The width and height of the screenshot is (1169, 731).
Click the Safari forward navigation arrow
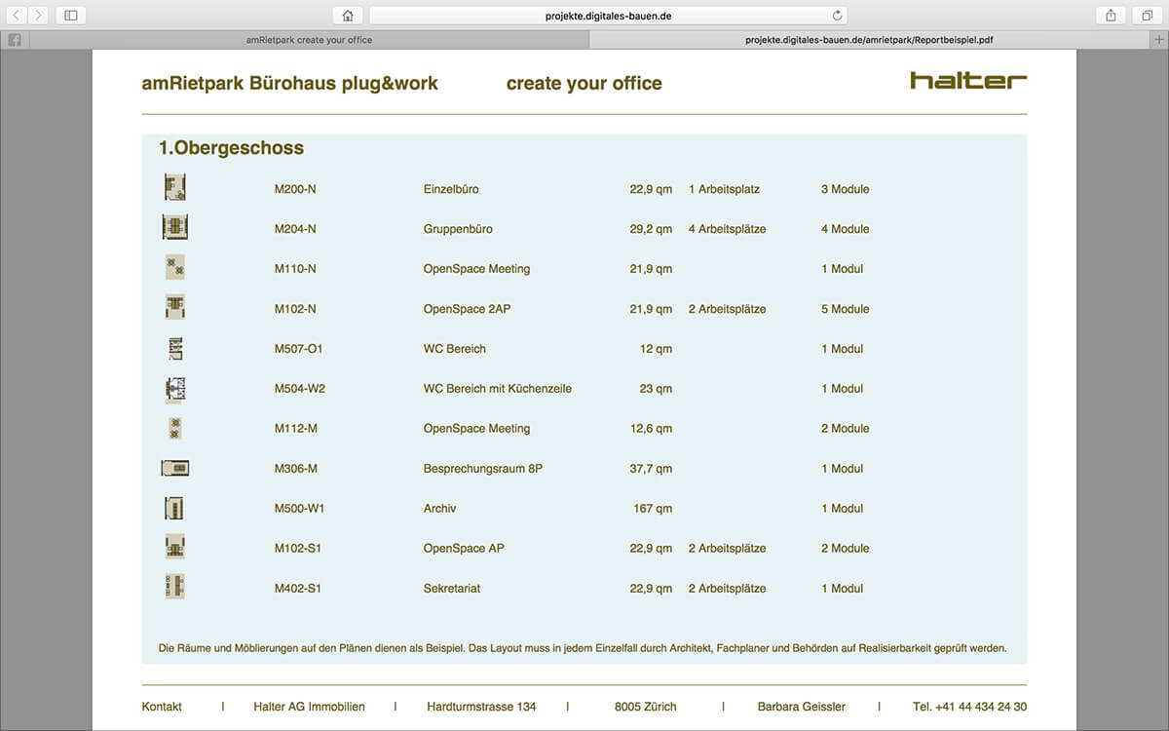pyautogui.click(x=38, y=16)
